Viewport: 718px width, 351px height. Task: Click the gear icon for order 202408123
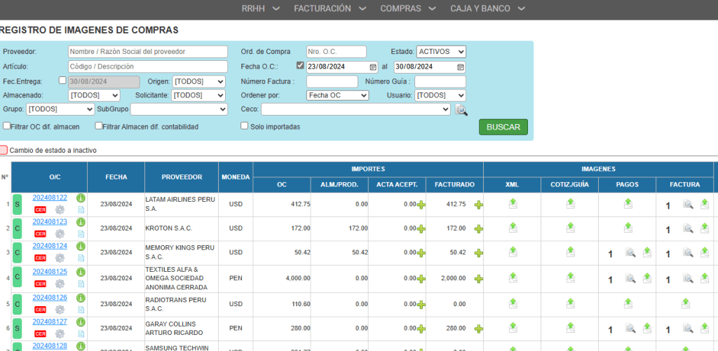[60, 234]
